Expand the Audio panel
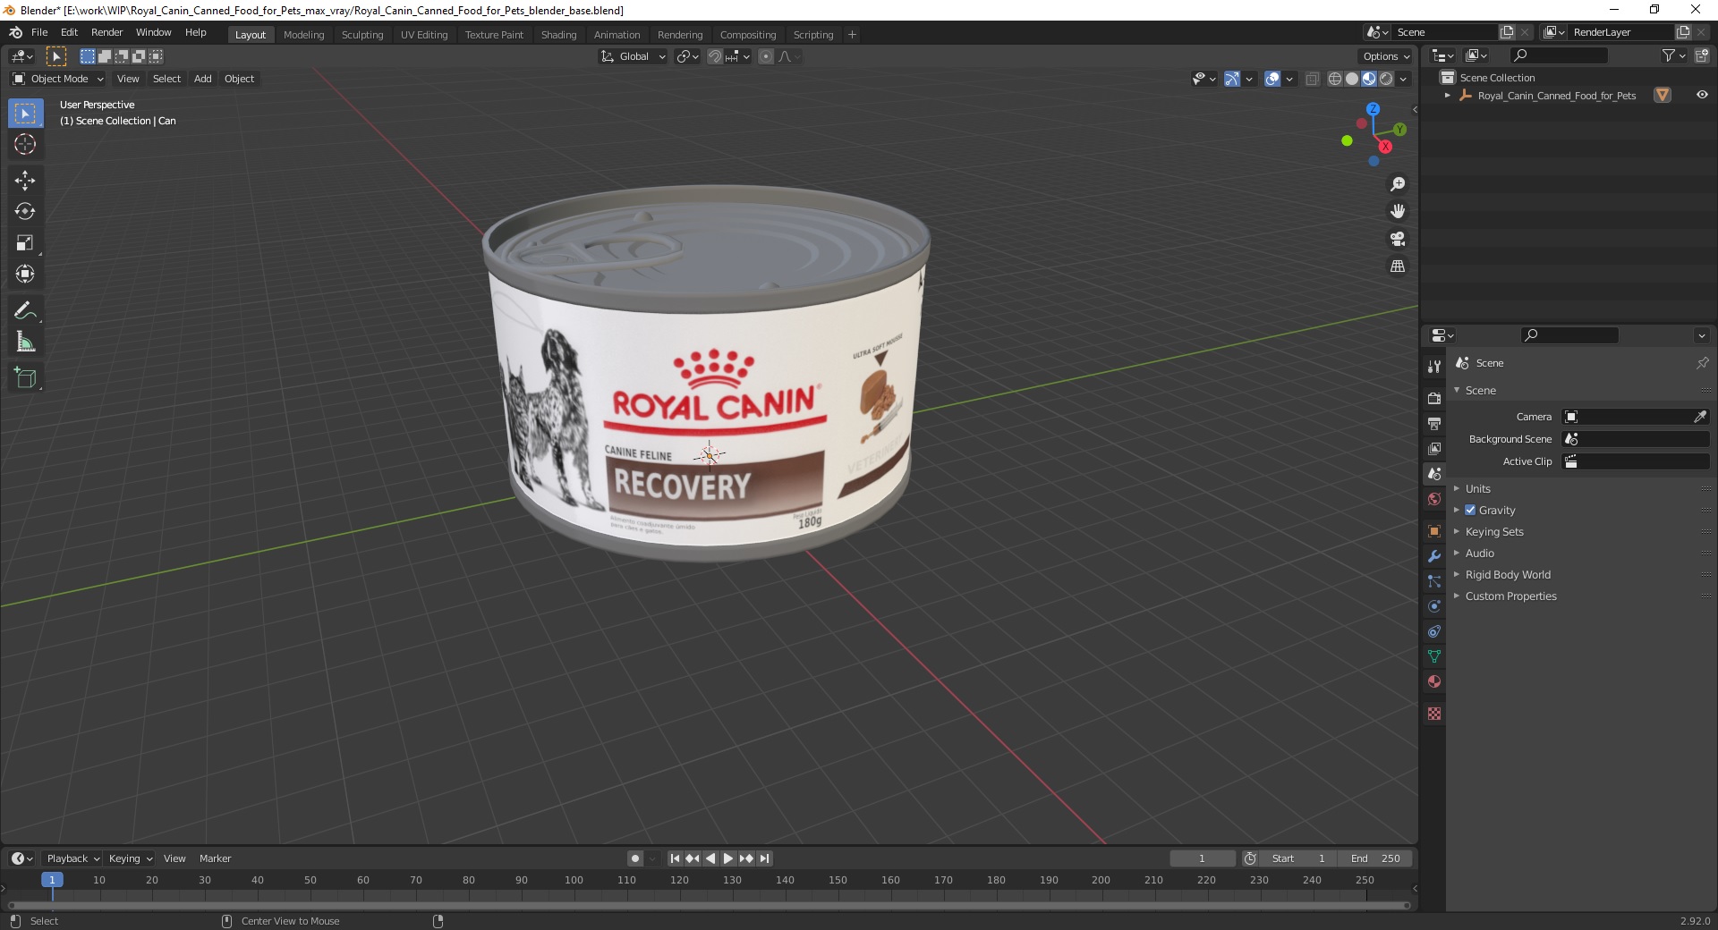 click(x=1479, y=553)
